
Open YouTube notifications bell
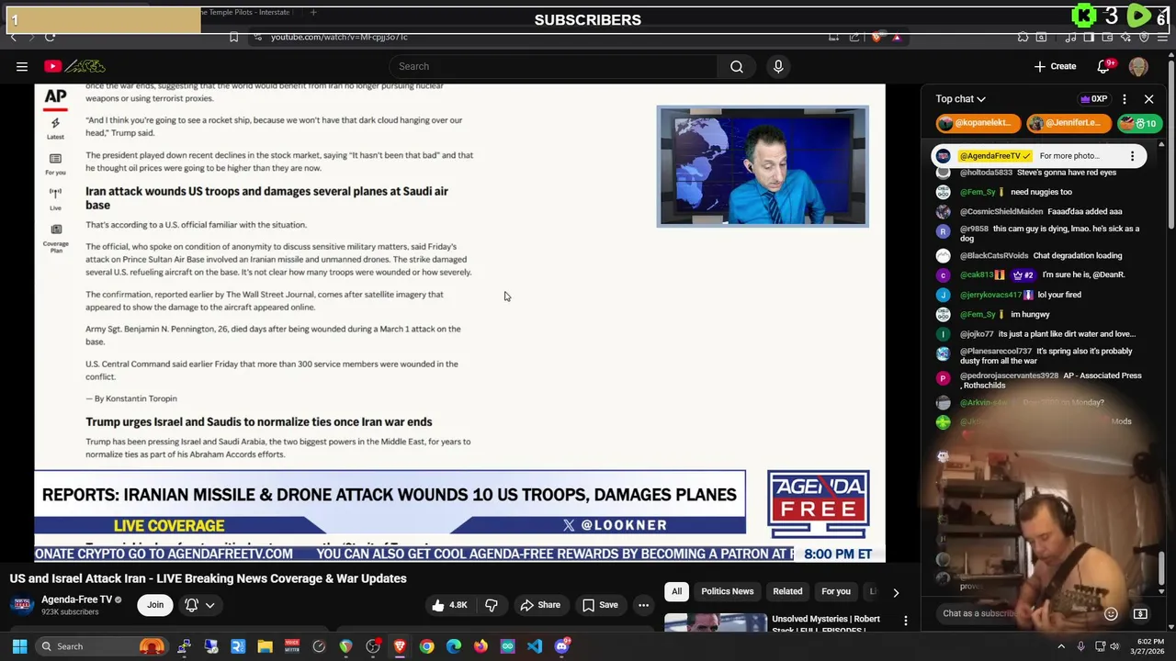coord(1105,66)
